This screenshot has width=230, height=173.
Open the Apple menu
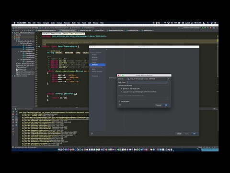(14, 23)
